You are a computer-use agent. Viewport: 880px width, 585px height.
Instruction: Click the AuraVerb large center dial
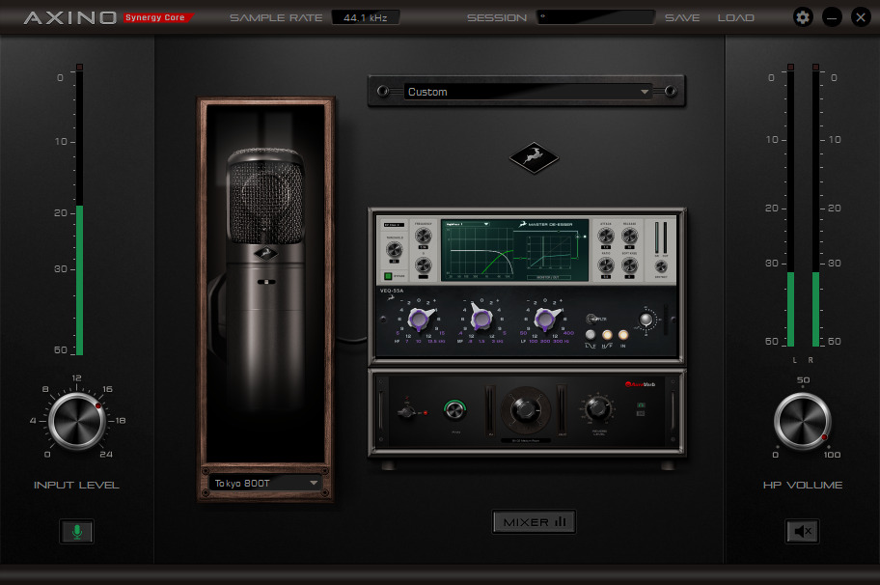point(525,409)
